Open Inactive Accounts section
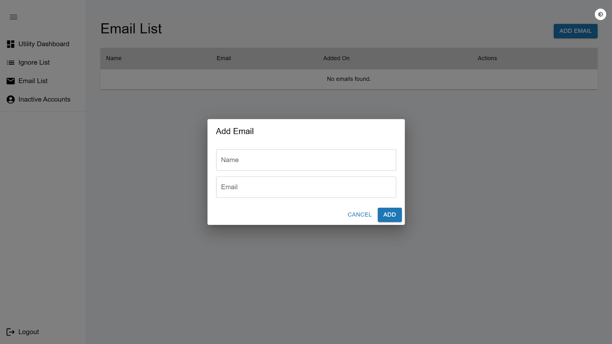The height and width of the screenshot is (344, 612). pyautogui.click(x=44, y=99)
